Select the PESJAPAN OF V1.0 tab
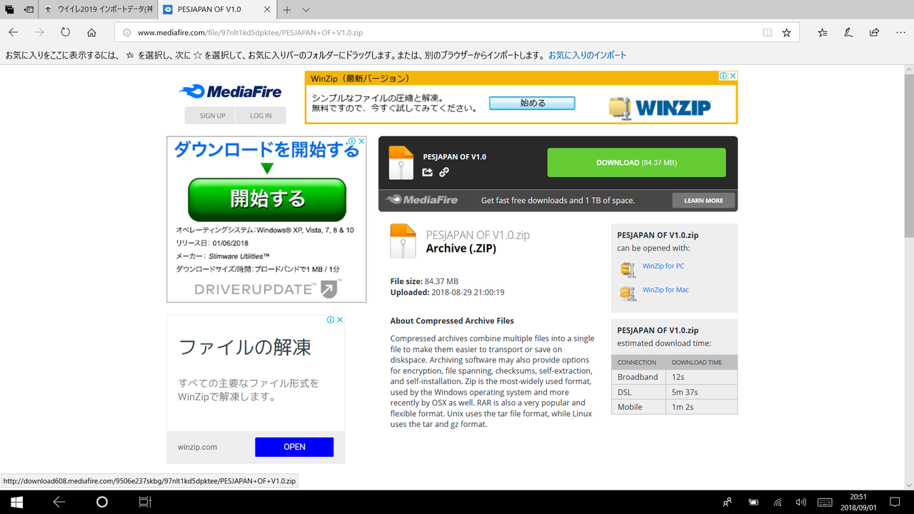 pyautogui.click(x=216, y=10)
